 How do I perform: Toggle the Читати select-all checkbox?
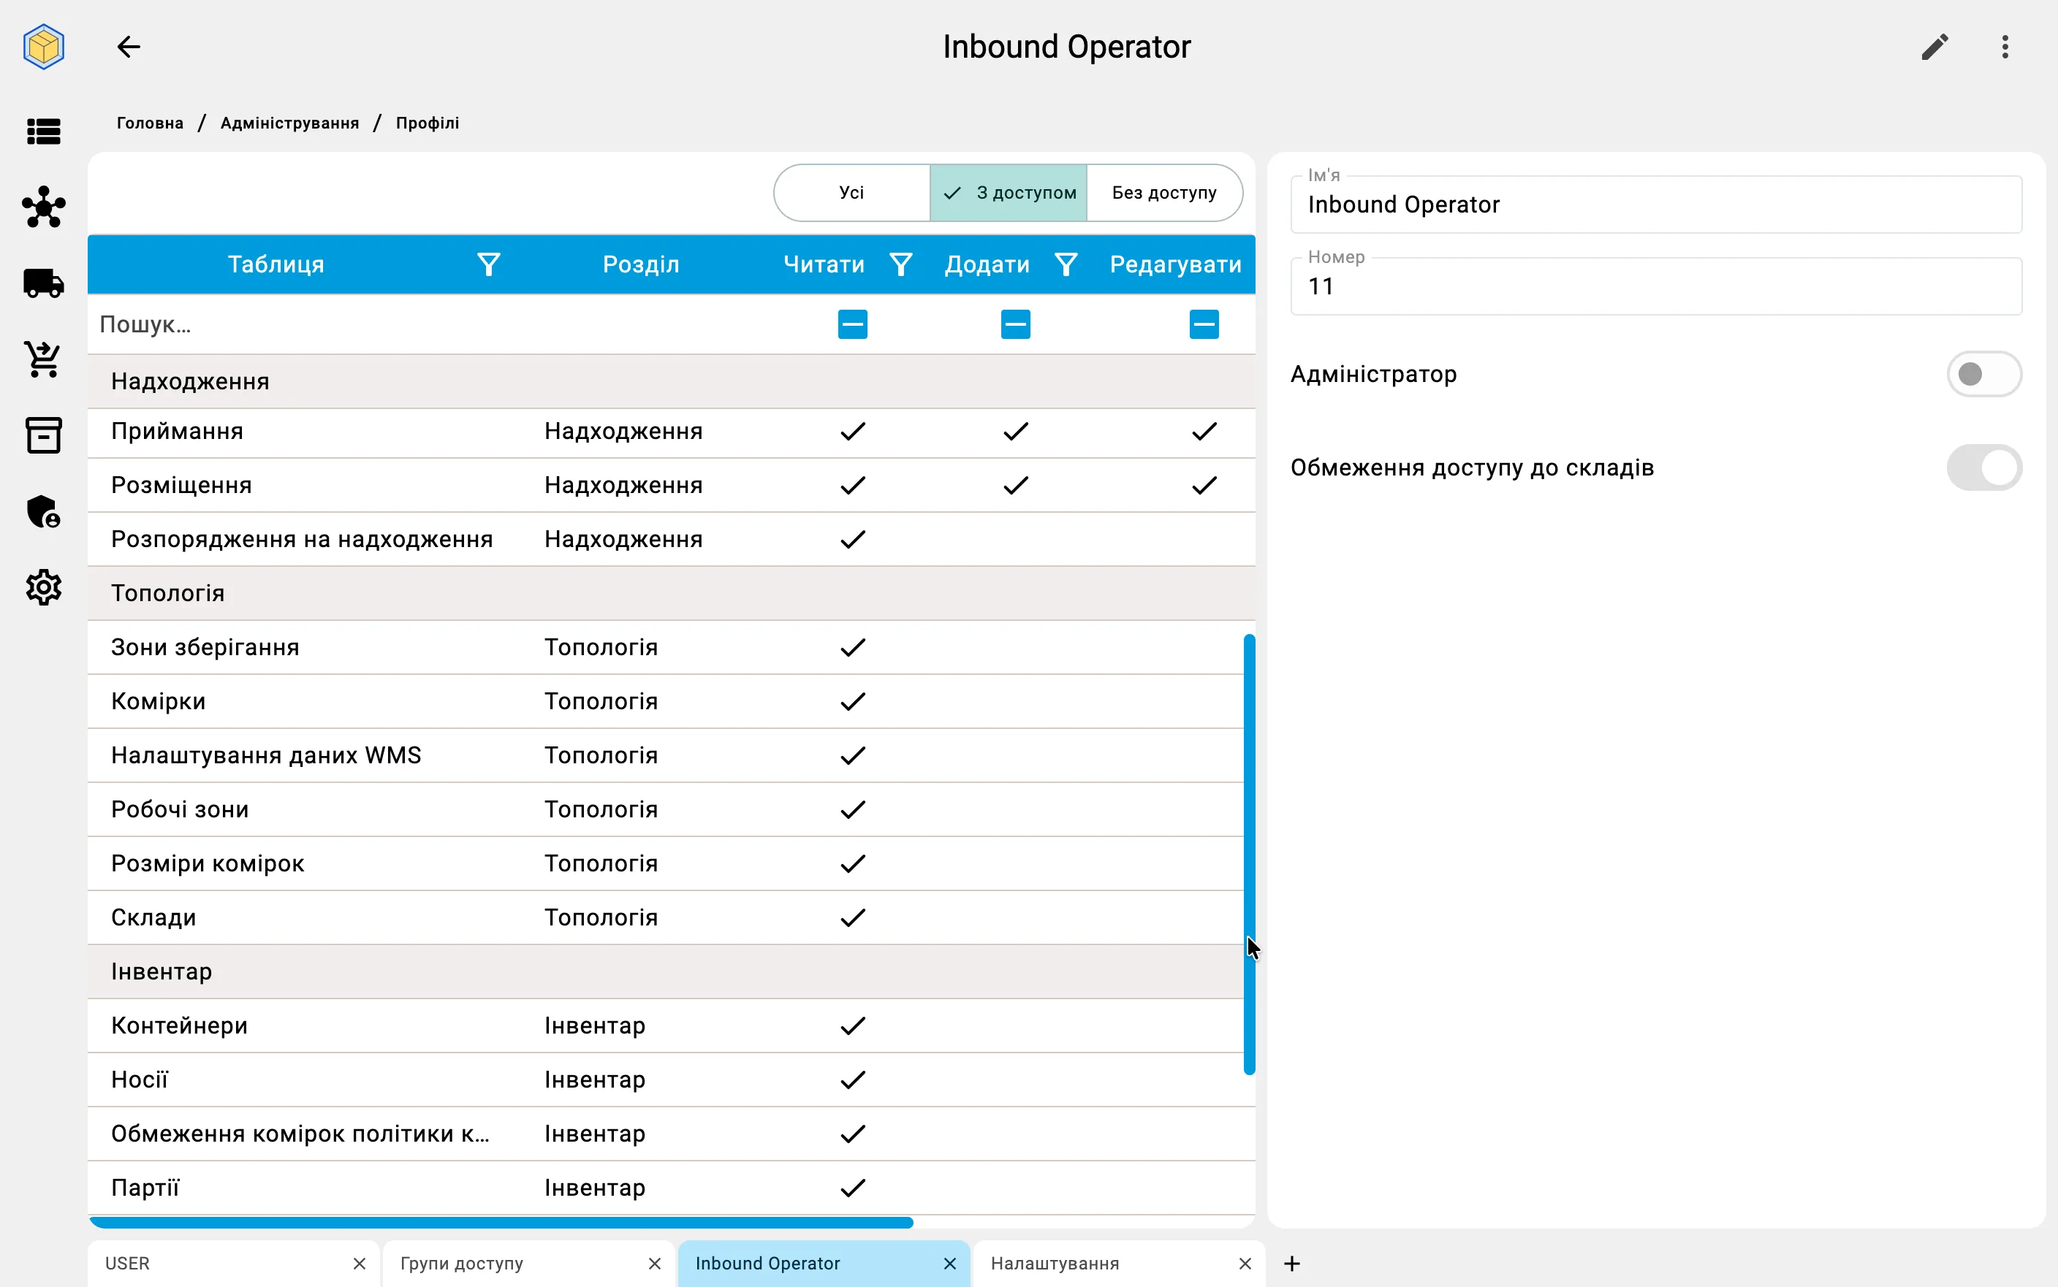point(852,324)
